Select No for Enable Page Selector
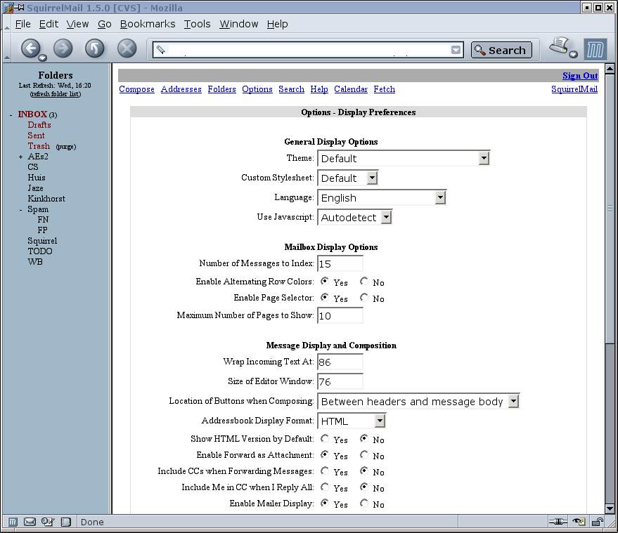618x533 pixels. (x=363, y=297)
